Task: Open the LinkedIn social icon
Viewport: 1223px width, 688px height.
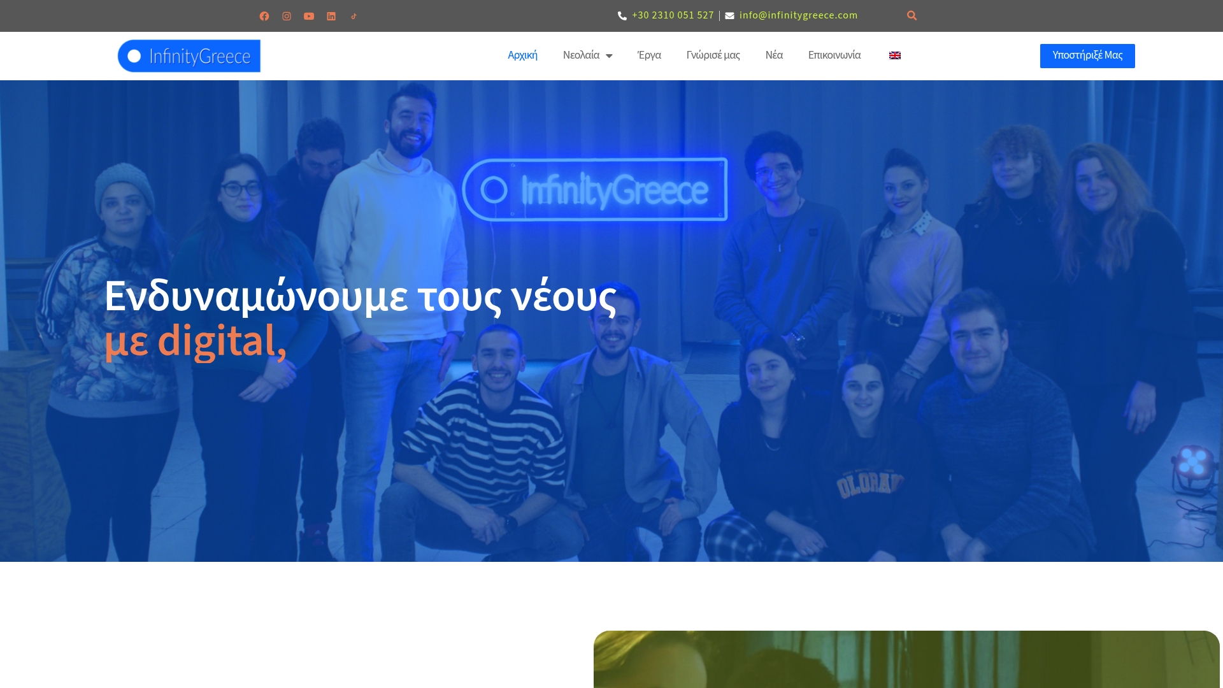Action: pos(331,15)
